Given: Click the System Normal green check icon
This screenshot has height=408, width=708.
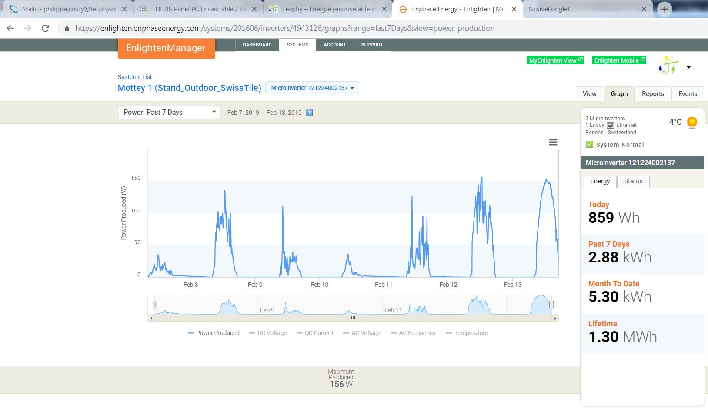Looking at the screenshot, I should point(590,144).
